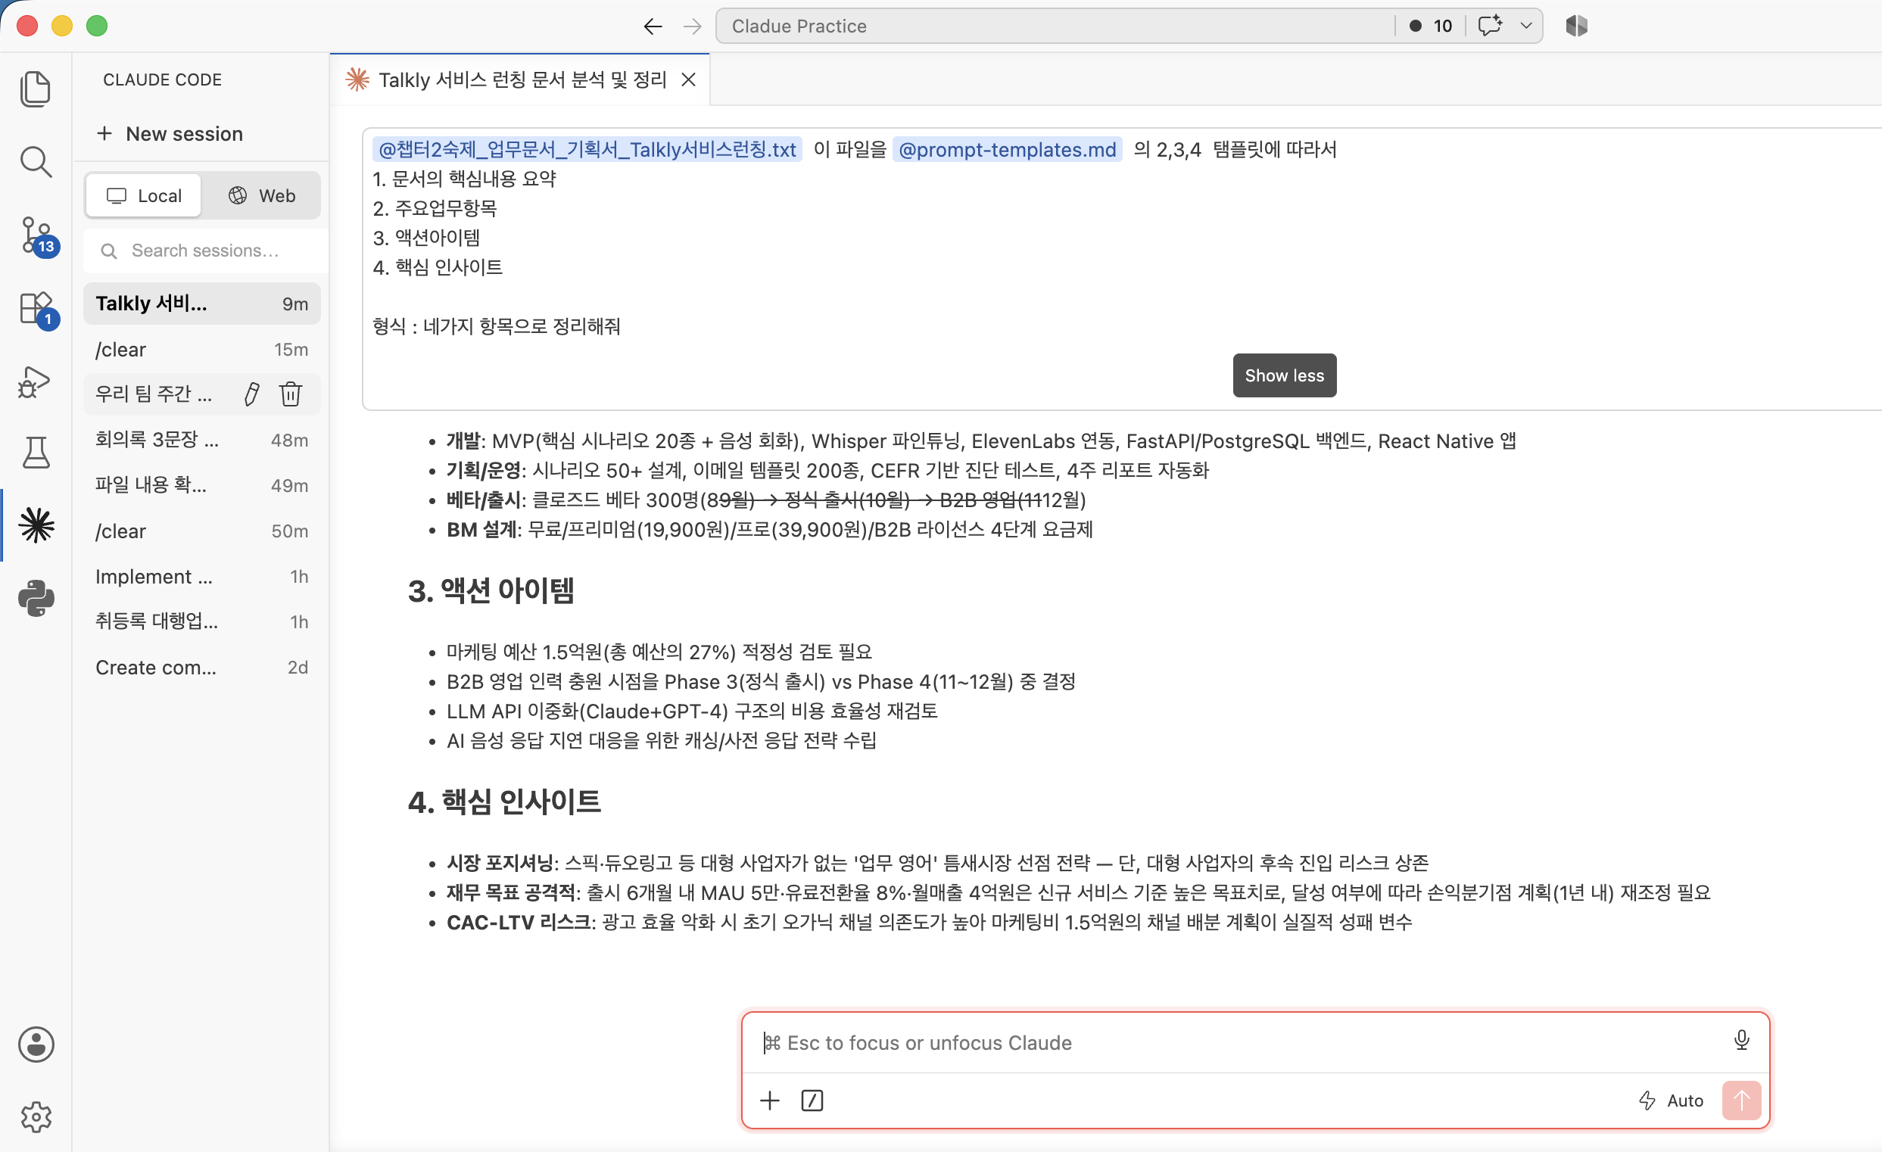Click the 3. 액션 아이템 heading
This screenshot has width=1882, height=1152.
coord(491,590)
